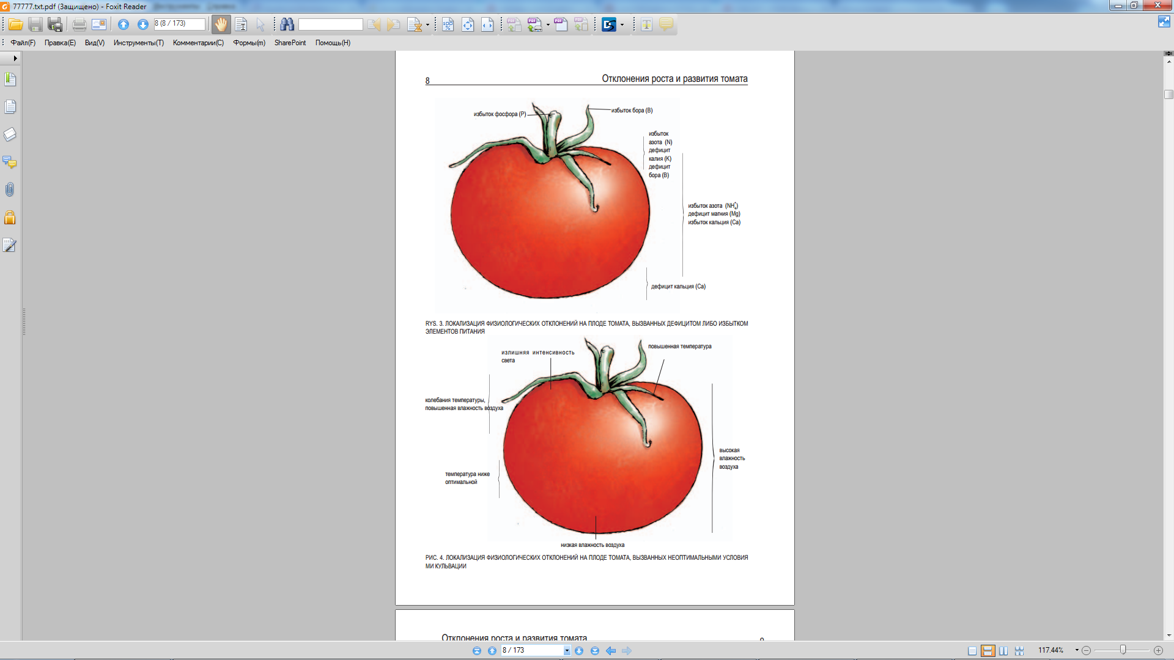Viewport: 1174px width, 660px height.
Task: Open the Комментарии(C) menu
Action: [198, 43]
